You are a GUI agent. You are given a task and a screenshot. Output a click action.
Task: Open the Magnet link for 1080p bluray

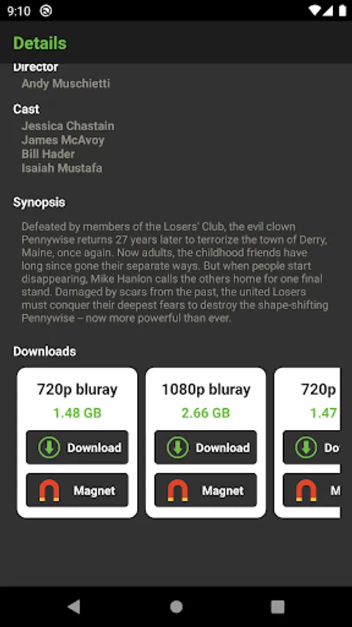[x=205, y=490]
